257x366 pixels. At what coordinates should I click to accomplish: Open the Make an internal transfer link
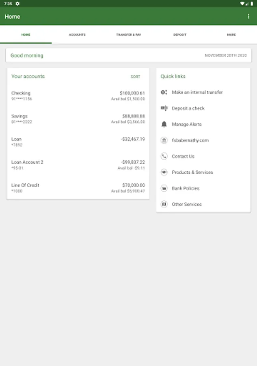tap(197, 92)
